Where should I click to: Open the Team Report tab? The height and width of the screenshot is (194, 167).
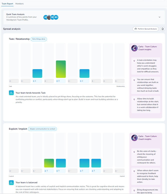click(x=7, y=4)
